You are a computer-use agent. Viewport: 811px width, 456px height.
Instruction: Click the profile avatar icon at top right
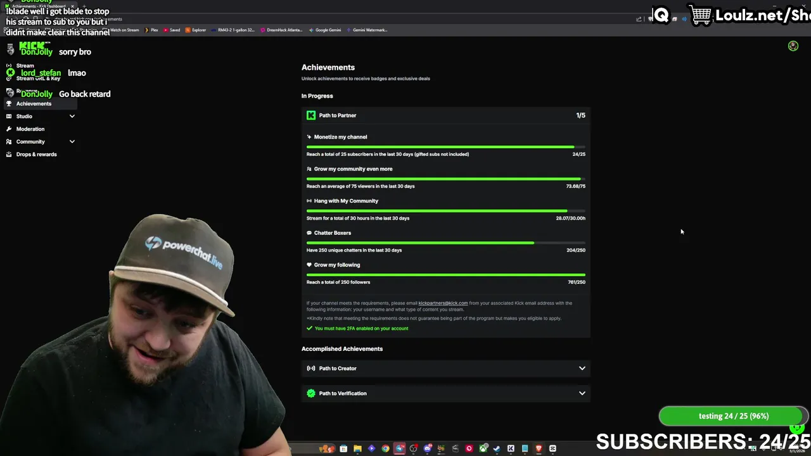pos(793,46)
